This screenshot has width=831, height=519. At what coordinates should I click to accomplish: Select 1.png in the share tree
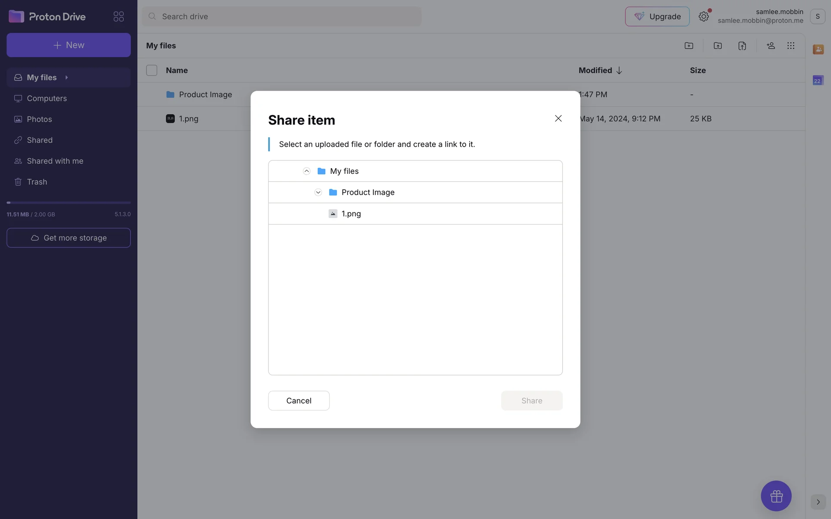click(x=351, y=214)
